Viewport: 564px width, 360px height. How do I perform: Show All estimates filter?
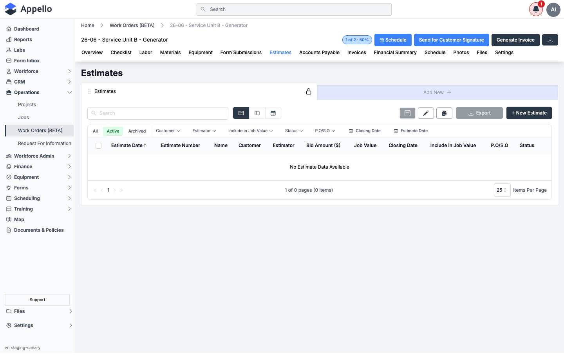tap(95, 131)
